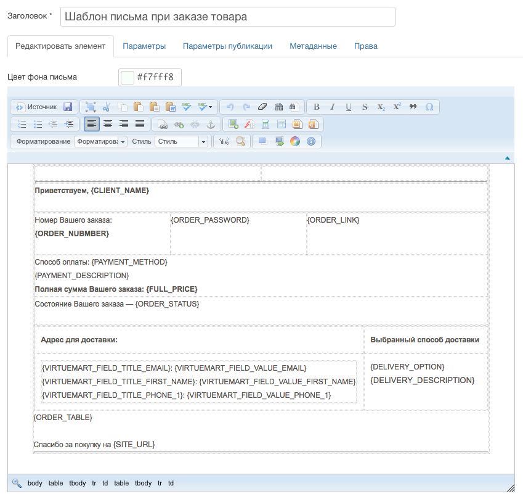Select the Редактировать элемент tab
523x499 pixels.
(60, 46)
